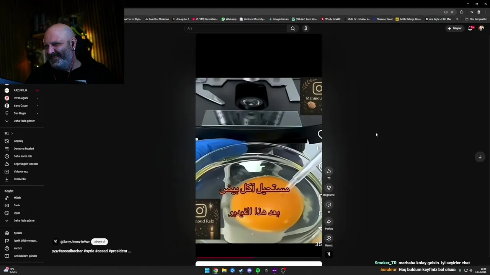Open Spotify from the taskbar

point(258,270)
